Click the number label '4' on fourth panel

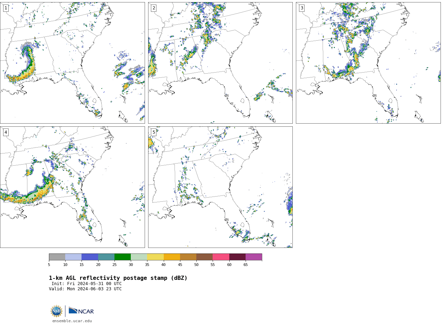pos(6,132)
